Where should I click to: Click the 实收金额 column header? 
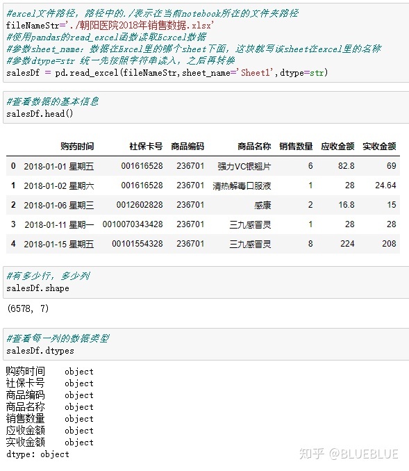(x=379, y=147)
